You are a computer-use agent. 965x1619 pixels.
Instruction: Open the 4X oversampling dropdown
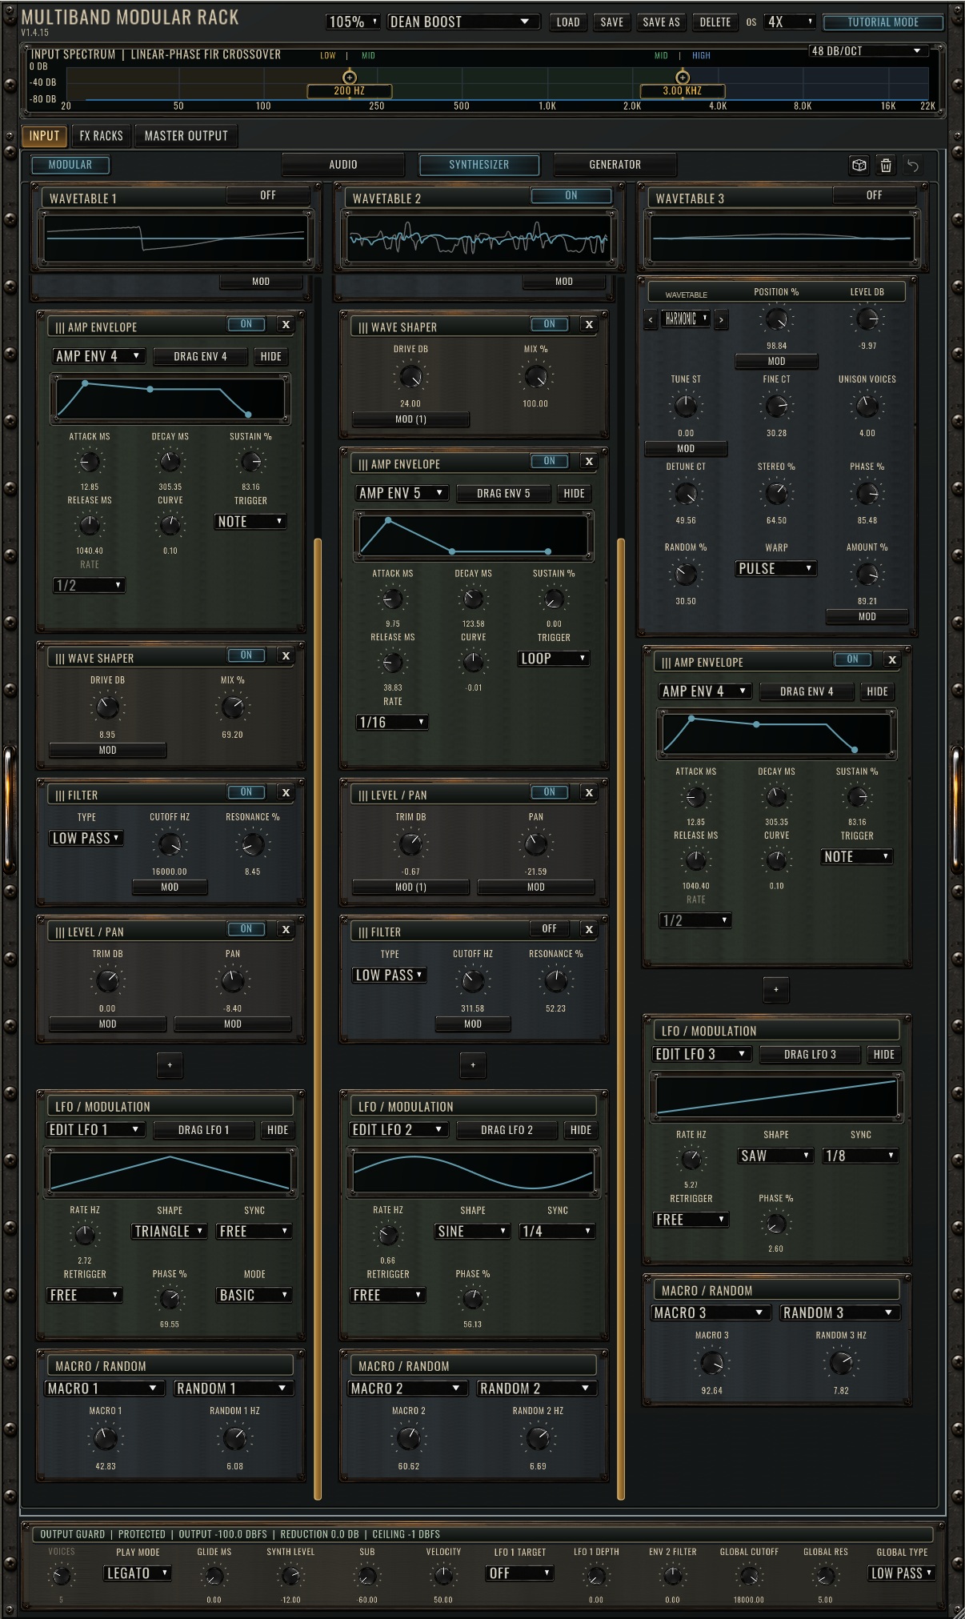pyautogui.click(x=790, y=22)
